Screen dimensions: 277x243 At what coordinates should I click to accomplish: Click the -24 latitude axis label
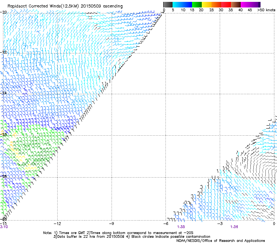pyautogui.click(x=3, y=93)
